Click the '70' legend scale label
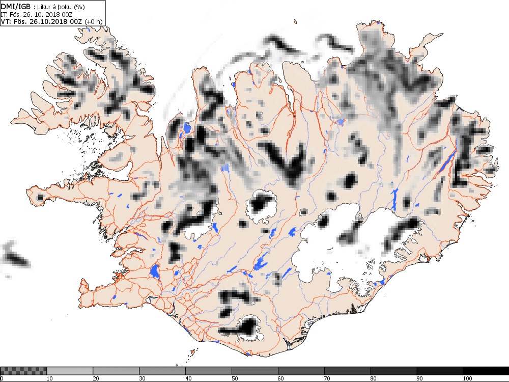This screenshot has width=509, height=382. [x=327, y=378]
